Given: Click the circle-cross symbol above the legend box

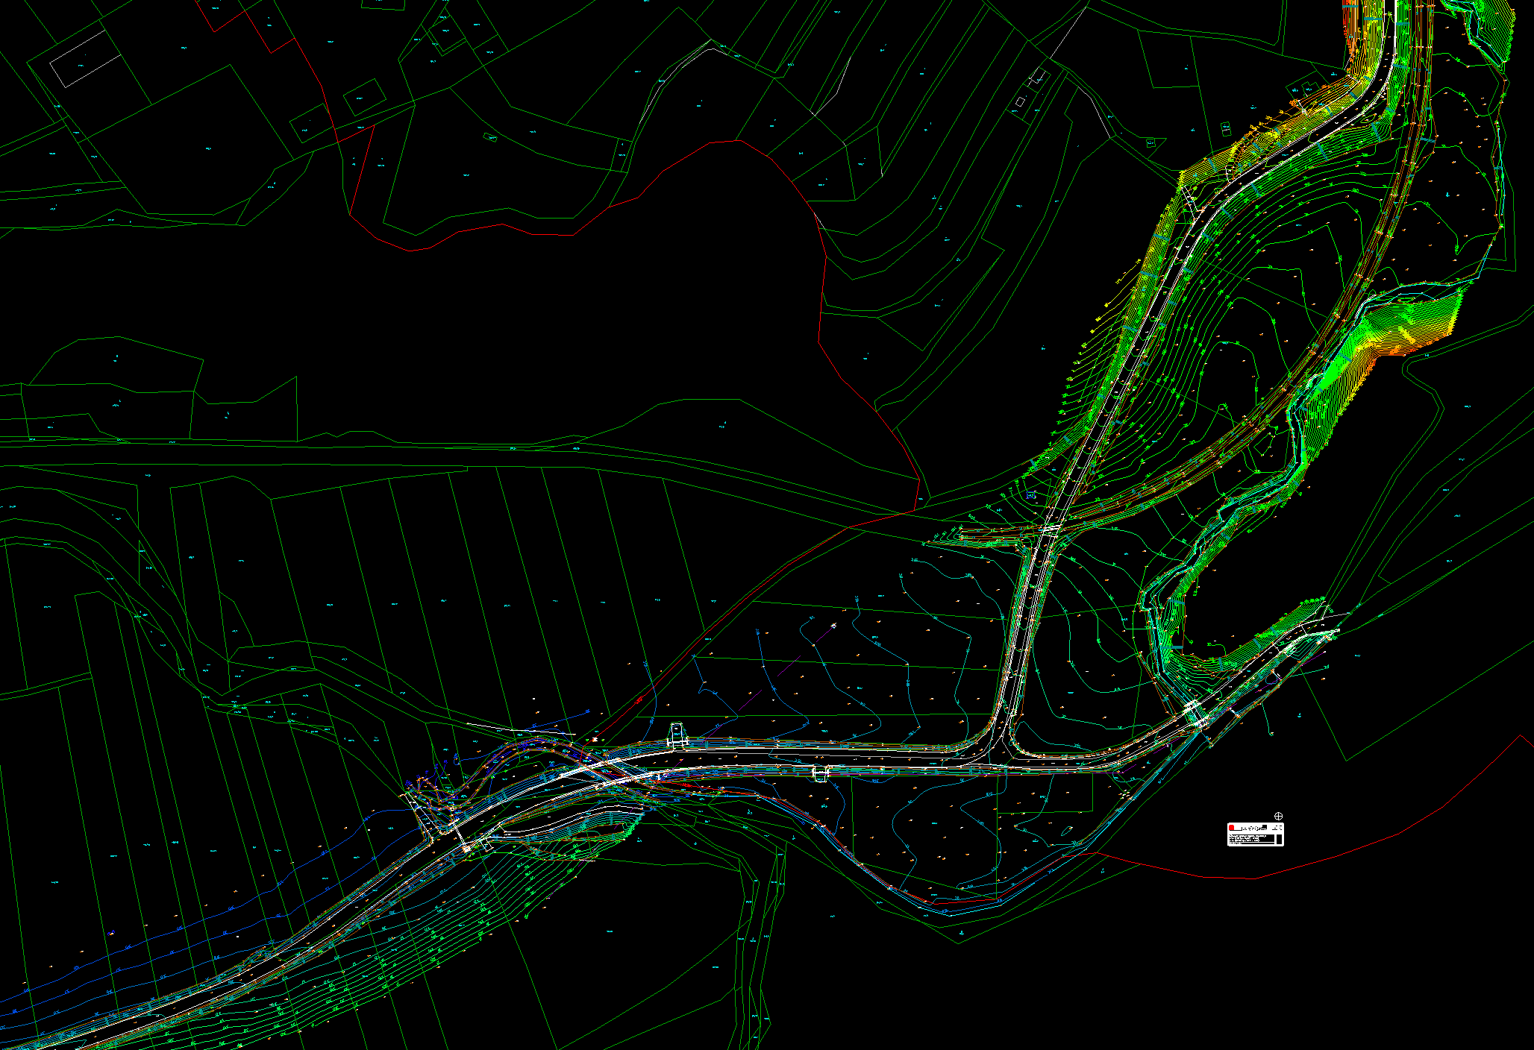Looking at the screenshot, I should [1279, 817].
